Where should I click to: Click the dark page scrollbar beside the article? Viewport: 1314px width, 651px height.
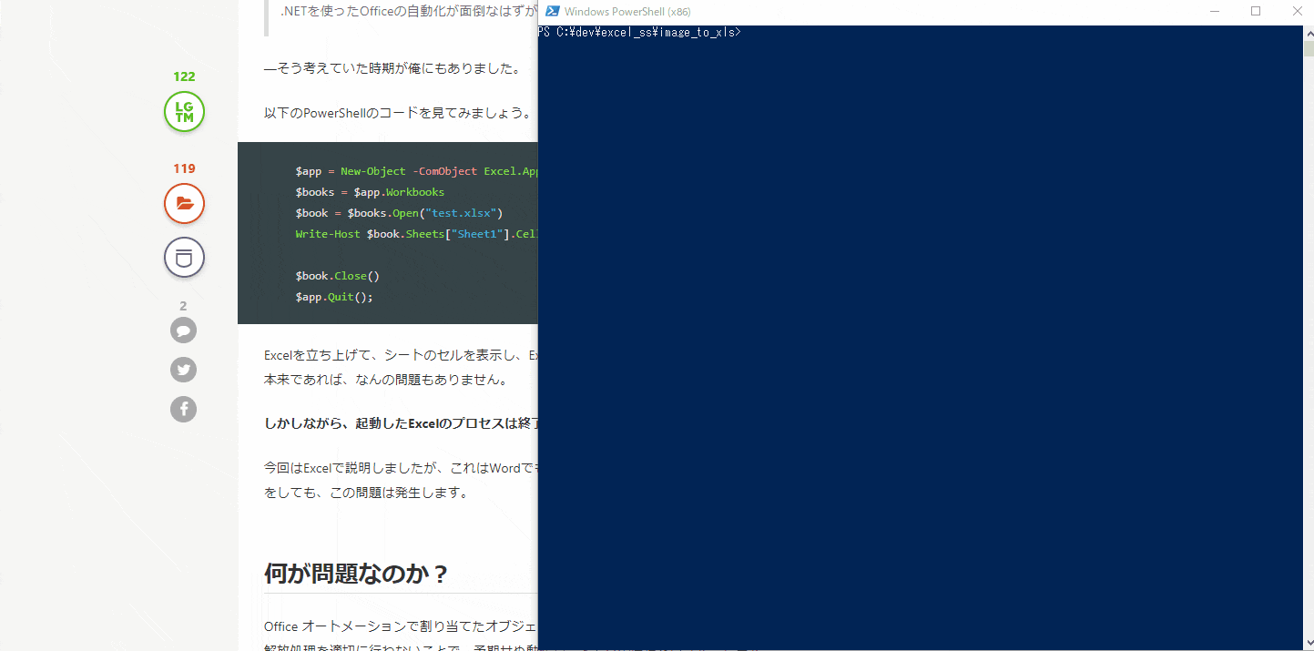[x=539, y=364]
